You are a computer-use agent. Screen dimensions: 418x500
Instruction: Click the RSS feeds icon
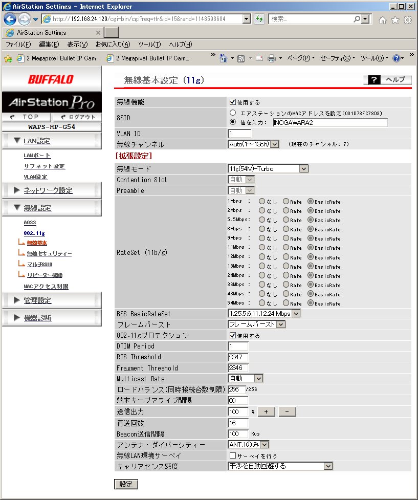pyautogui.click(x=240, y=58)
